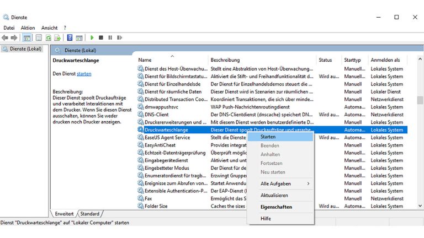Screen dimensions: 424x238
Task: Click the Restart service toolbar icon
Action: (119, 37)
